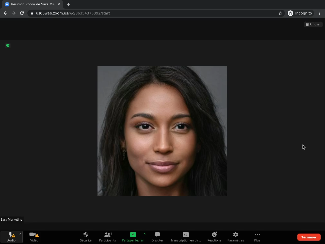
Task: Close the Réunion Zoom browser tab
Action: [59, 4]
